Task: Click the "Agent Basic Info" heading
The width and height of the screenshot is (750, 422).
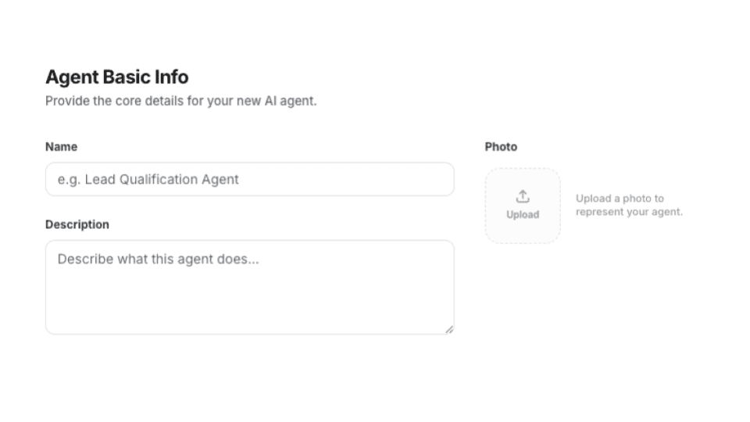Action: pyautogui.click(x=116, y=77)
